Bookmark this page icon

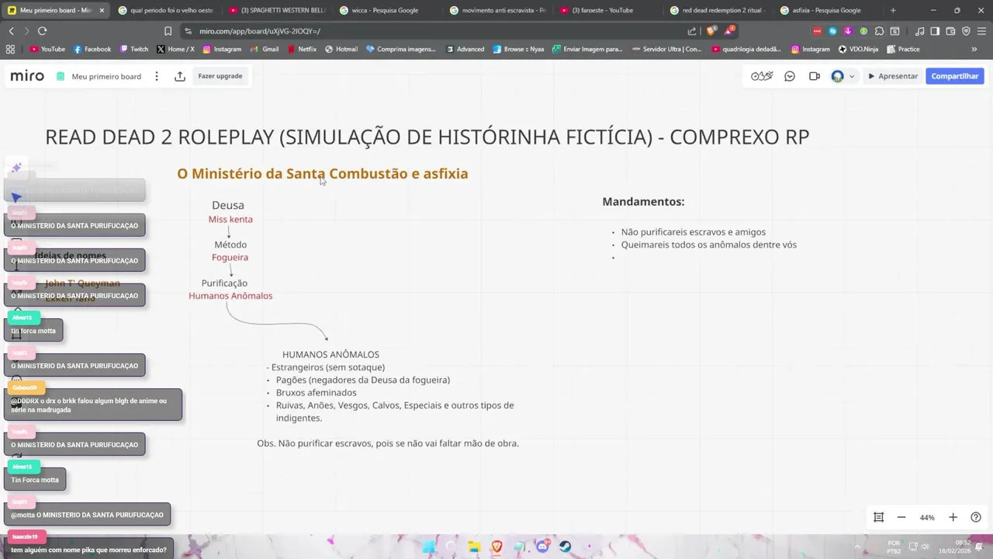[x=168, y=31]
